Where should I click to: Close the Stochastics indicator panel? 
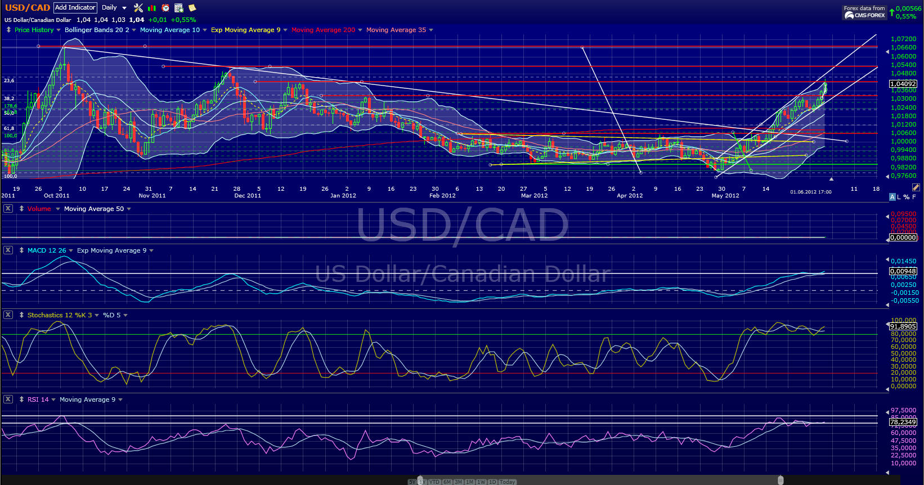8,315
